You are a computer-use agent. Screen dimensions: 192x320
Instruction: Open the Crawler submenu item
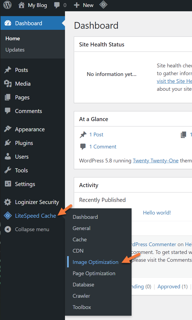point(81,296)
